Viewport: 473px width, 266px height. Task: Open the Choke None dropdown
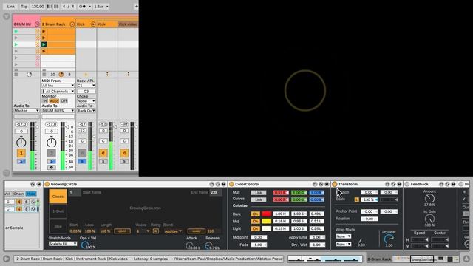click(x=86, y=101)
